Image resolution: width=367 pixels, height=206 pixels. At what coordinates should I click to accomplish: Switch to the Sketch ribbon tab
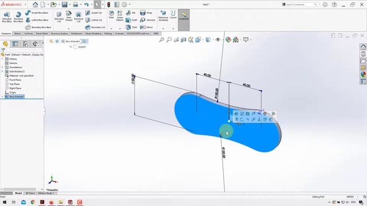click(17, 34)
